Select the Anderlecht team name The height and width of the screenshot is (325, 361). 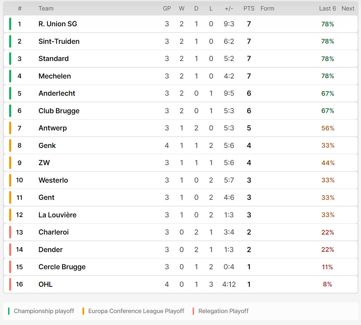(x=56, y=93)
